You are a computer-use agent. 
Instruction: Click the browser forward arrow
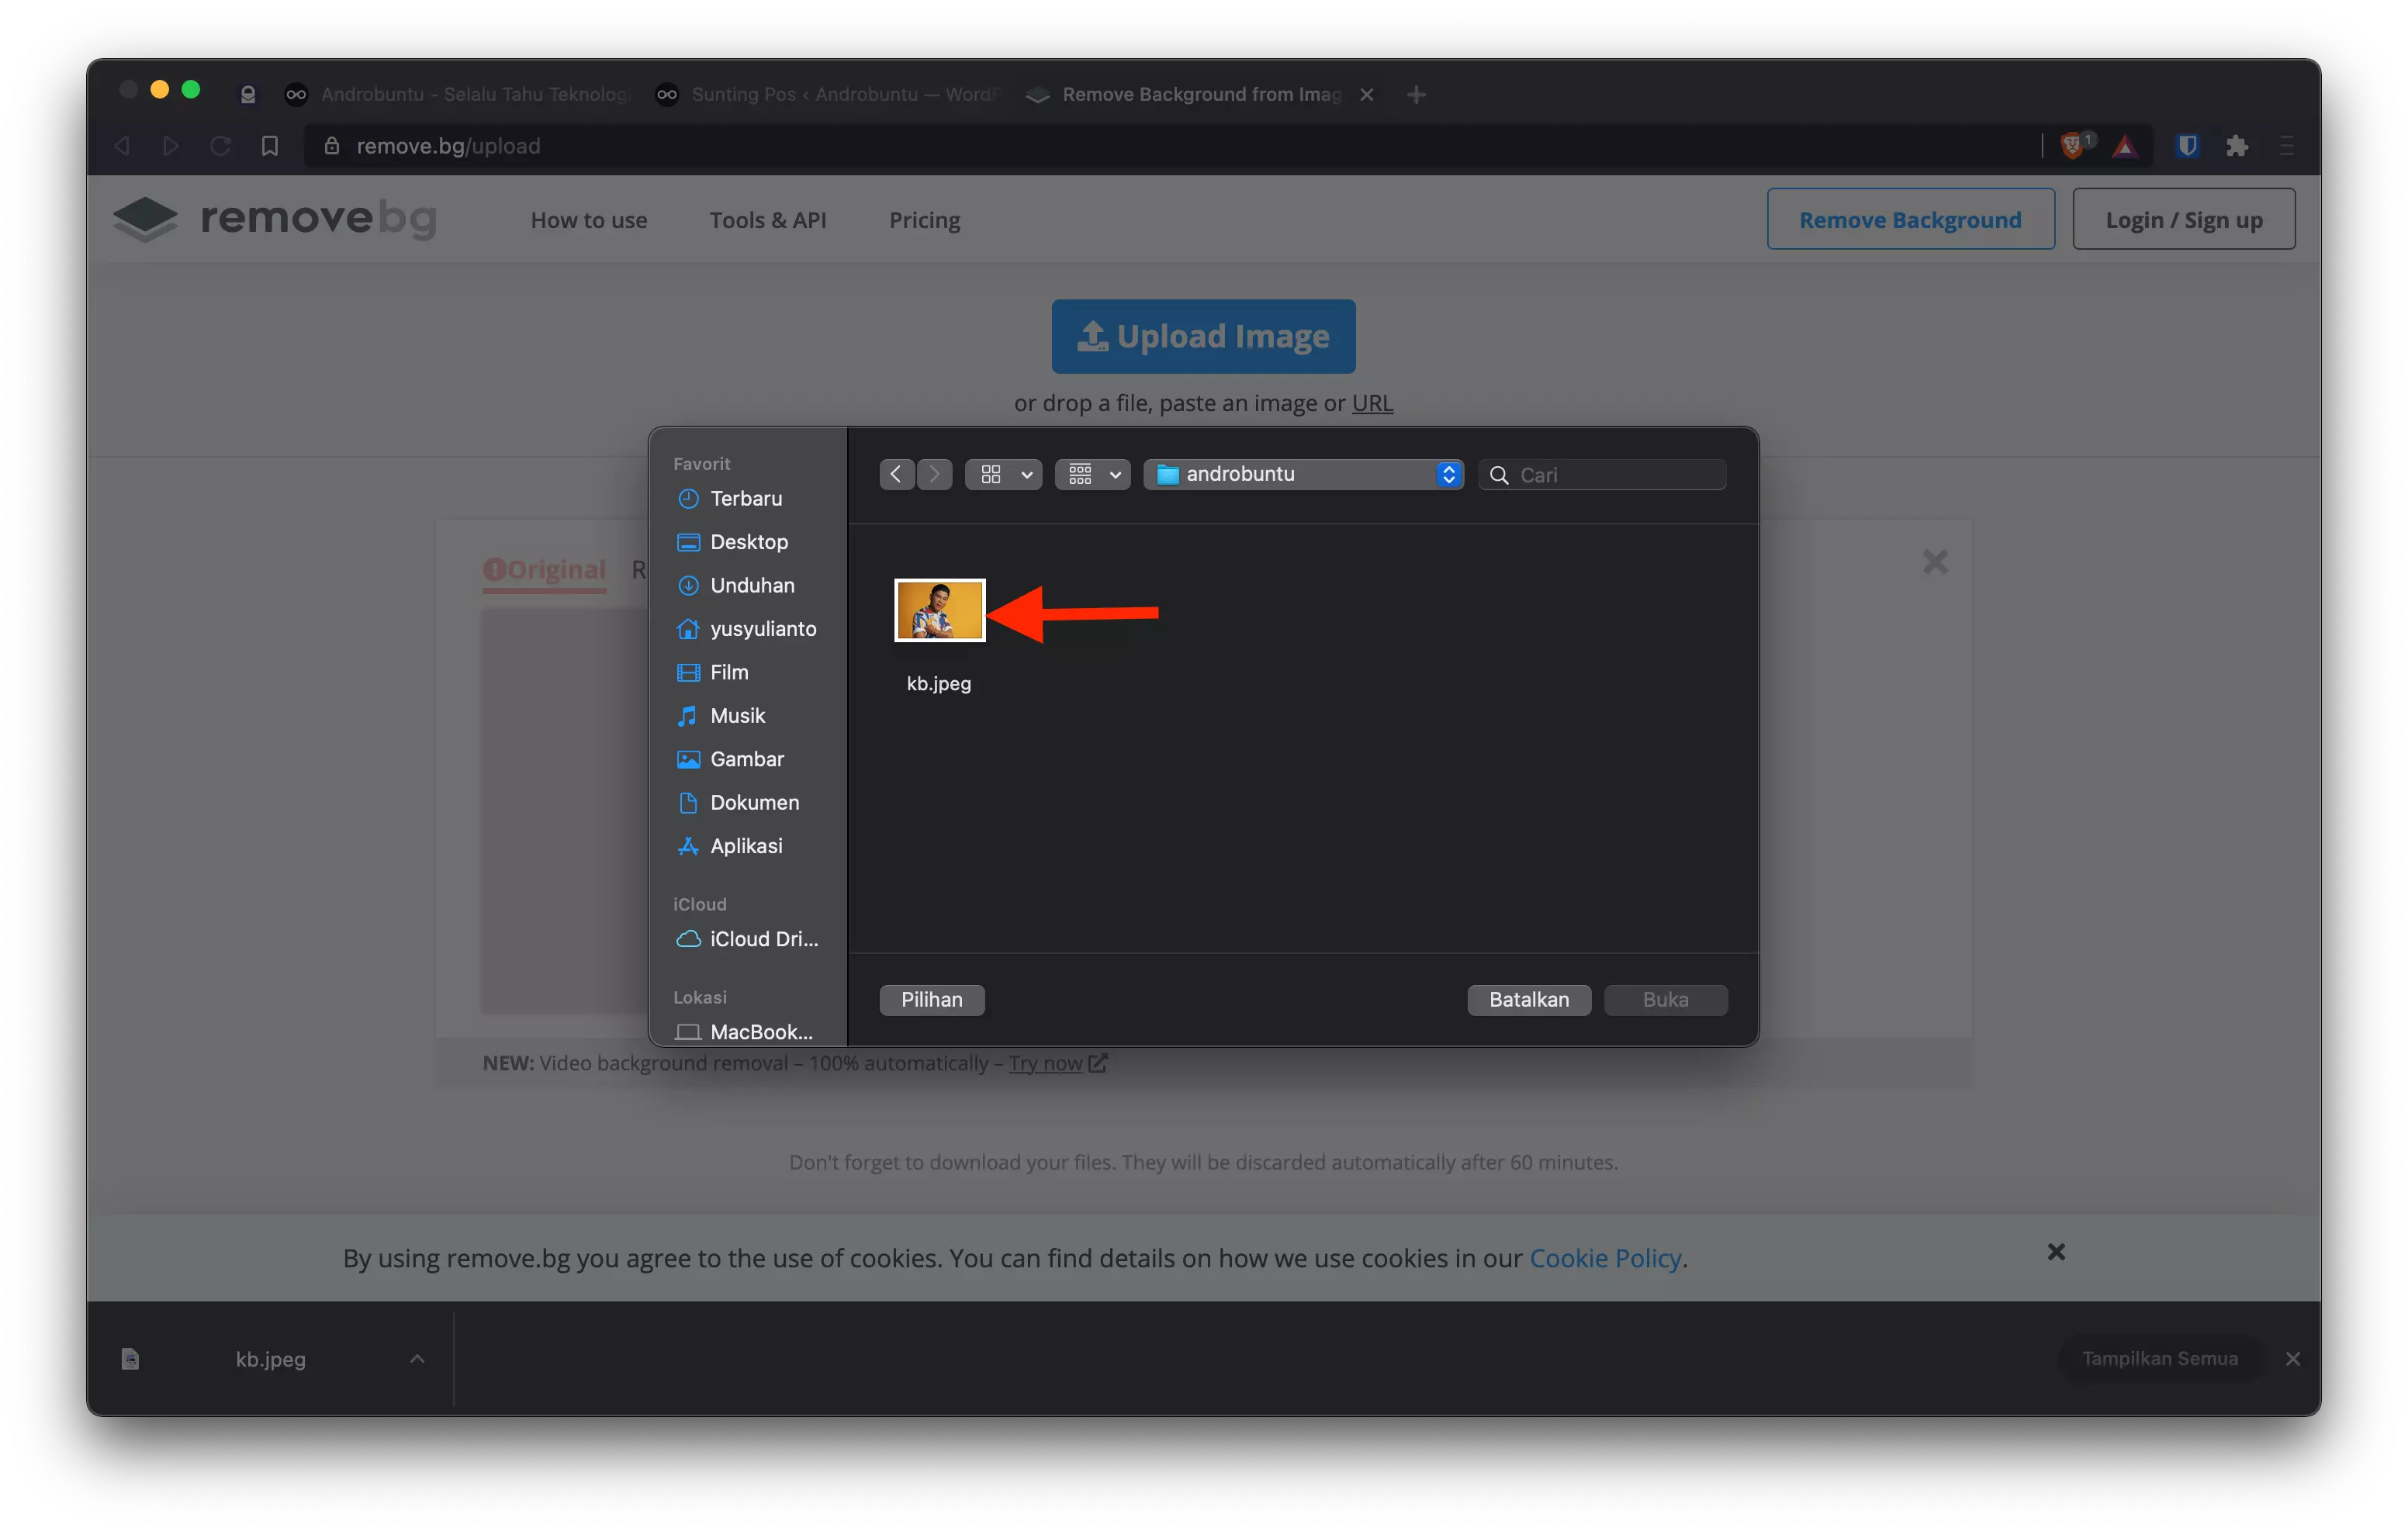171,146
